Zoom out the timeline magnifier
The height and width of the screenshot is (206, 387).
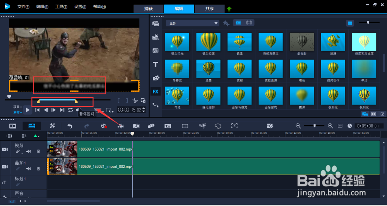point(298,126)
